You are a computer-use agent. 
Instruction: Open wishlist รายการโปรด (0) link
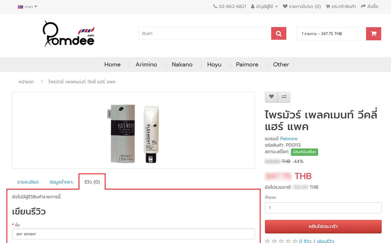click(302, 7)
